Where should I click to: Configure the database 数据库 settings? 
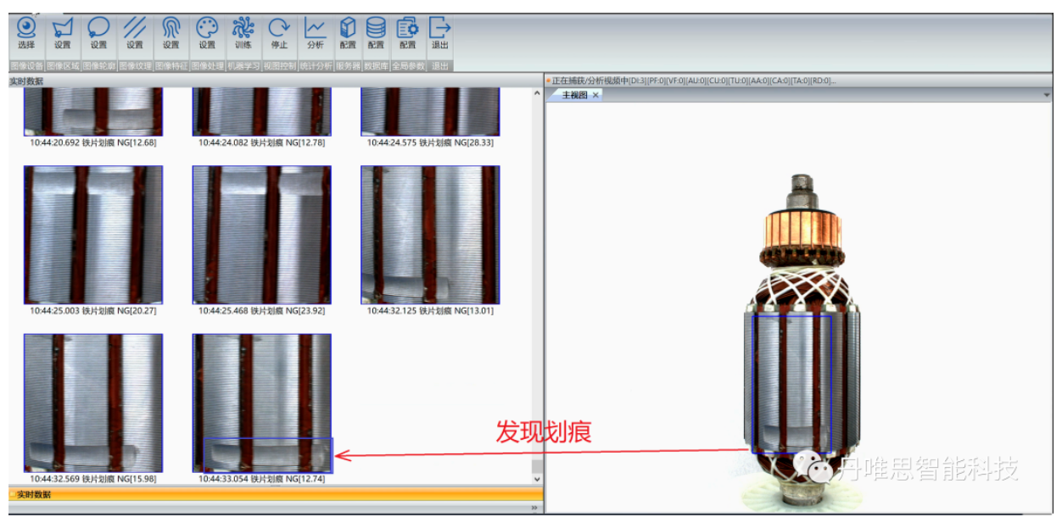[376, 33]
